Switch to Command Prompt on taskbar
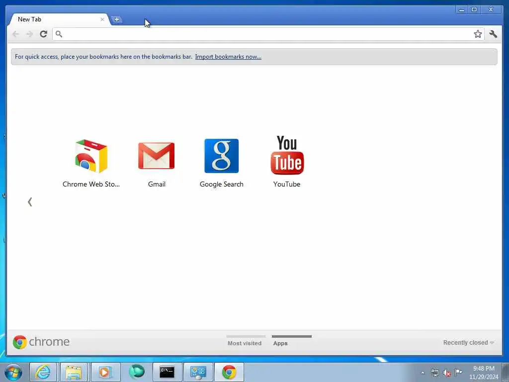Viewport: 509px width, 382px height. pos(167,372)
